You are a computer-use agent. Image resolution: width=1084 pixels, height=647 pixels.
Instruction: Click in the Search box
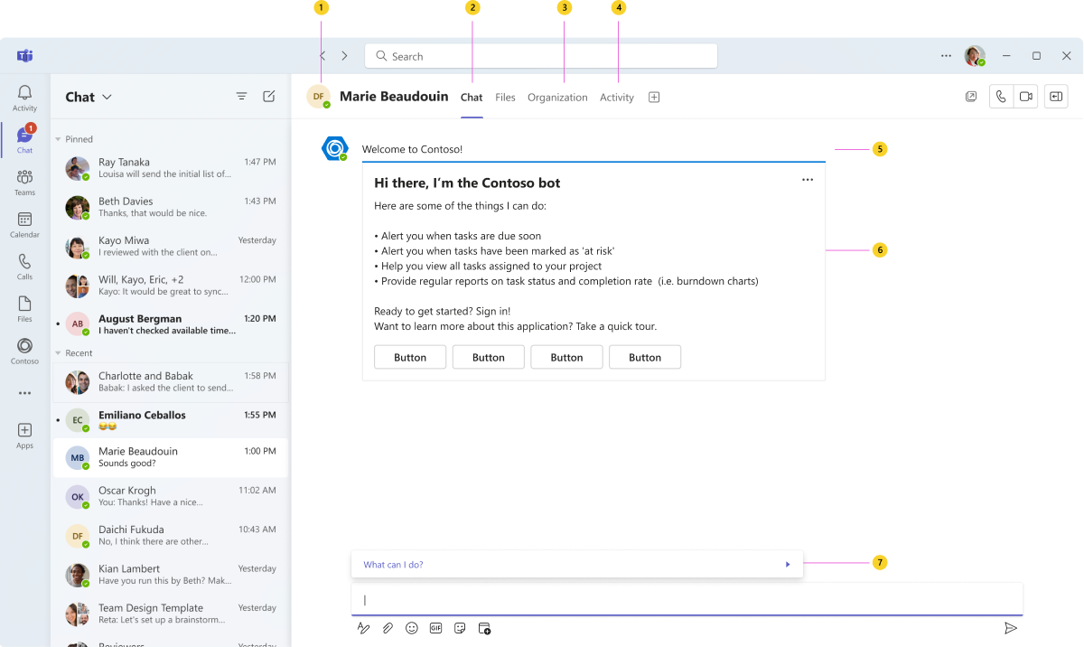point(540,56)
